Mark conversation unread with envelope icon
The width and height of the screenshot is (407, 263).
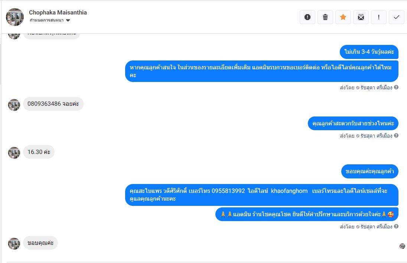361,17
